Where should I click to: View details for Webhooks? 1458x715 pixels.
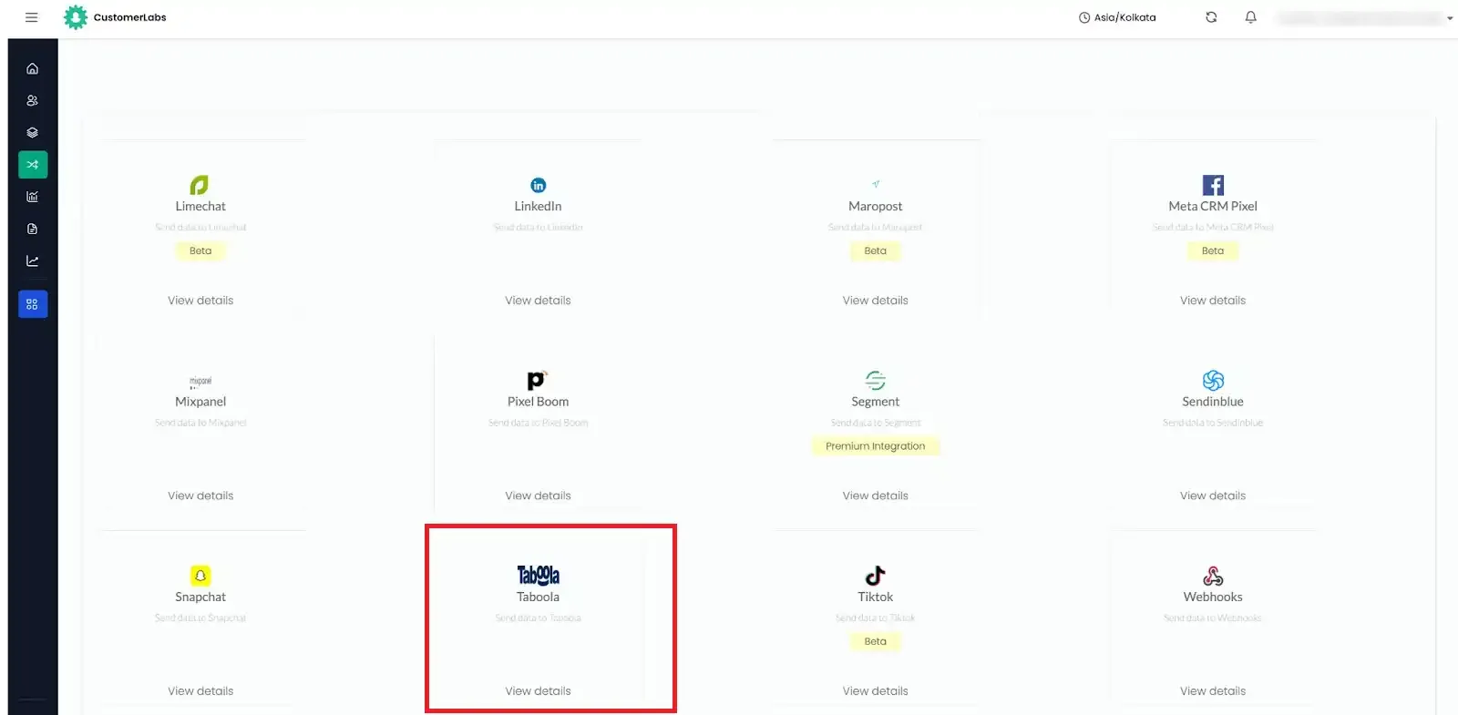point(1213,691)
